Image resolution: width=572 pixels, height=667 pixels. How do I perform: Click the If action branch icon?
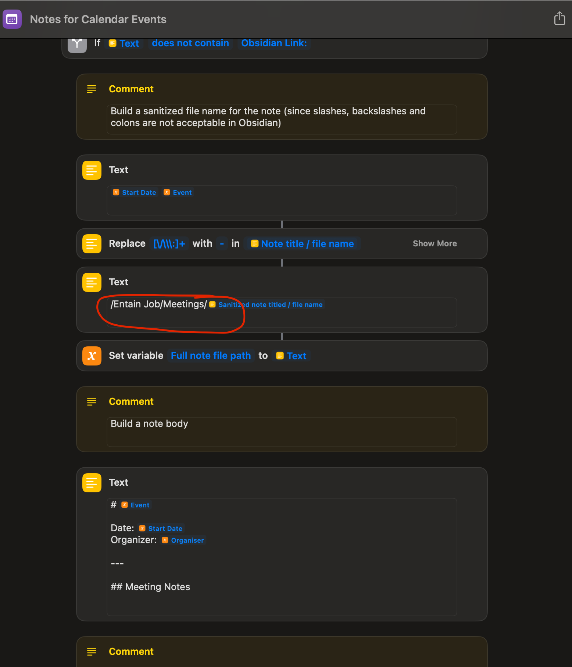pyautogui.click(x=77, y=44)
